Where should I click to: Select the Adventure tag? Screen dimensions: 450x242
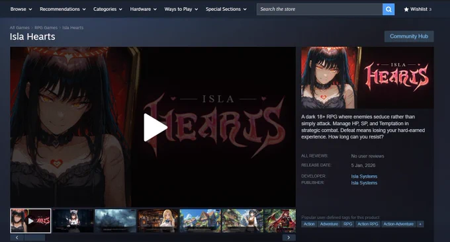click(x=329, y=224)
